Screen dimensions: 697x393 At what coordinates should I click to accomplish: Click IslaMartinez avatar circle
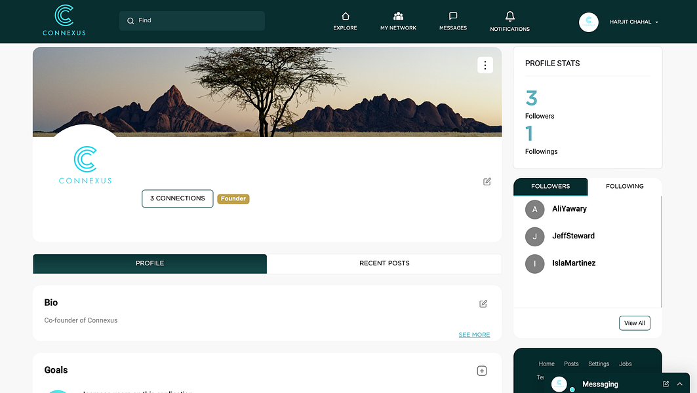535,264
